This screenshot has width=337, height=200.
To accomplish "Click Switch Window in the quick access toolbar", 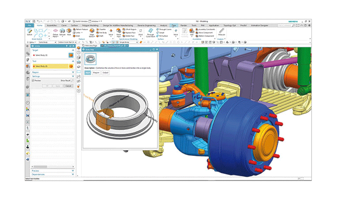I will click(80, 21).
